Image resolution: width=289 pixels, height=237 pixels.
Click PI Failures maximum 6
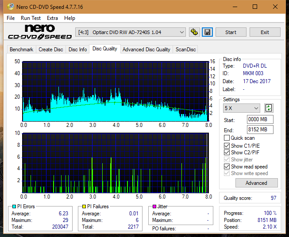click(x=137, y=220)
